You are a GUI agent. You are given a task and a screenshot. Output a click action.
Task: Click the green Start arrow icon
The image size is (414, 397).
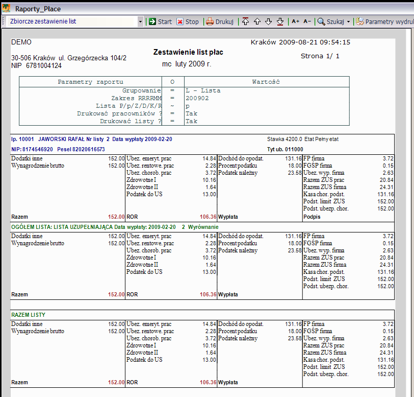click(152, 21)
